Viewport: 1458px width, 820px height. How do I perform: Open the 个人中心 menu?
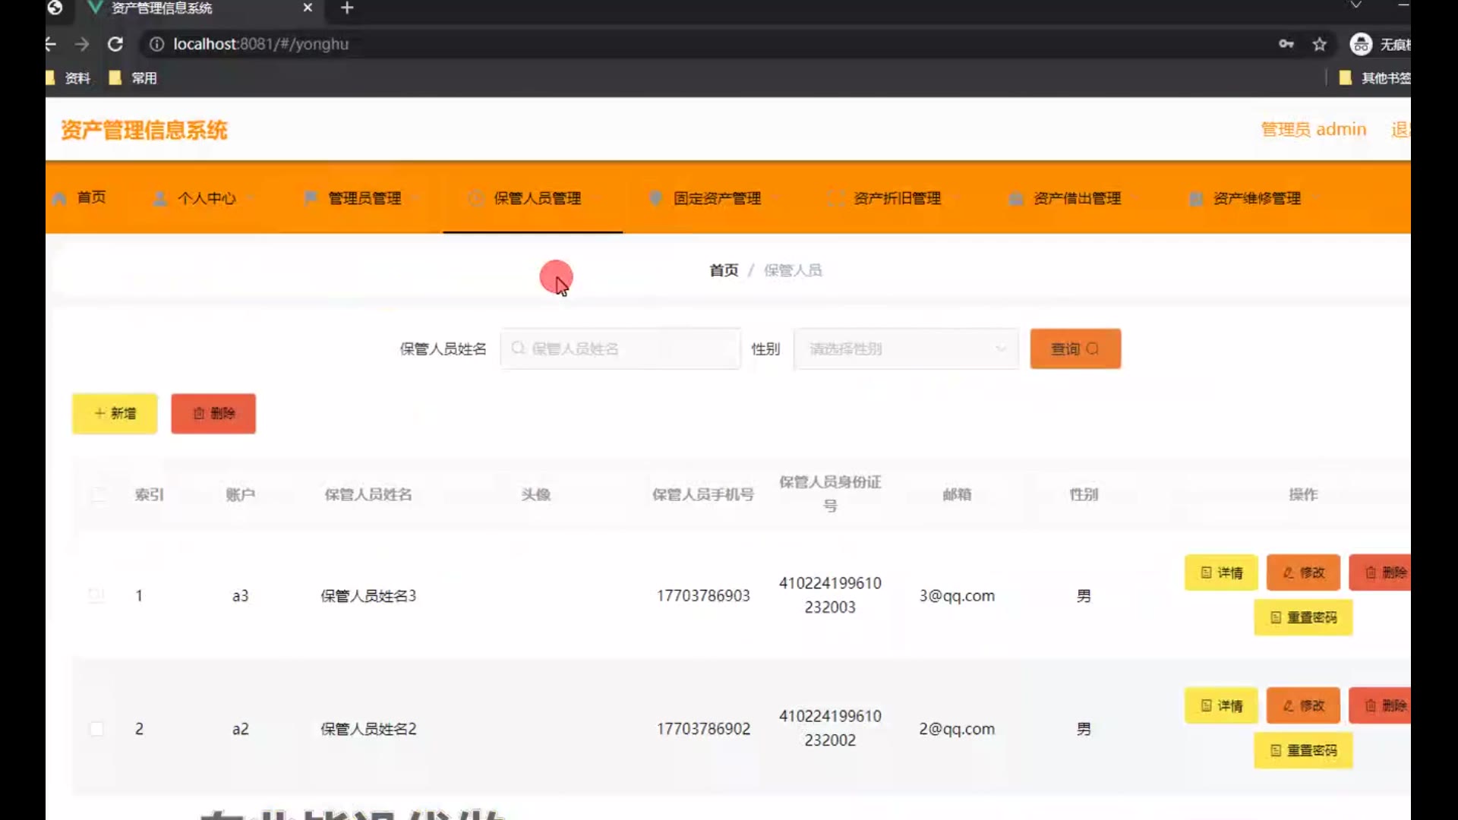click(x=204, y=198)
